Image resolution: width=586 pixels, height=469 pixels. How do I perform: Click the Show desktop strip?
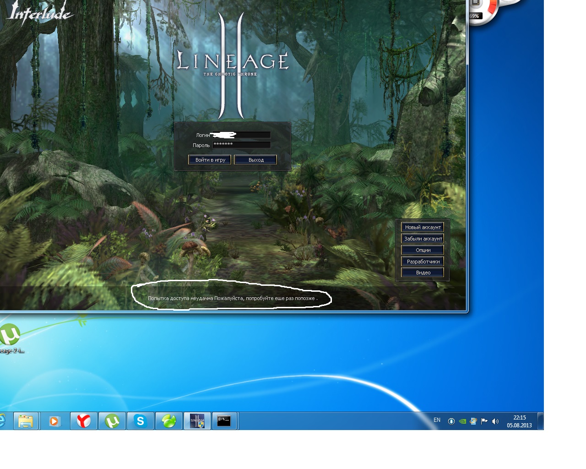click(x=540, y=421)
